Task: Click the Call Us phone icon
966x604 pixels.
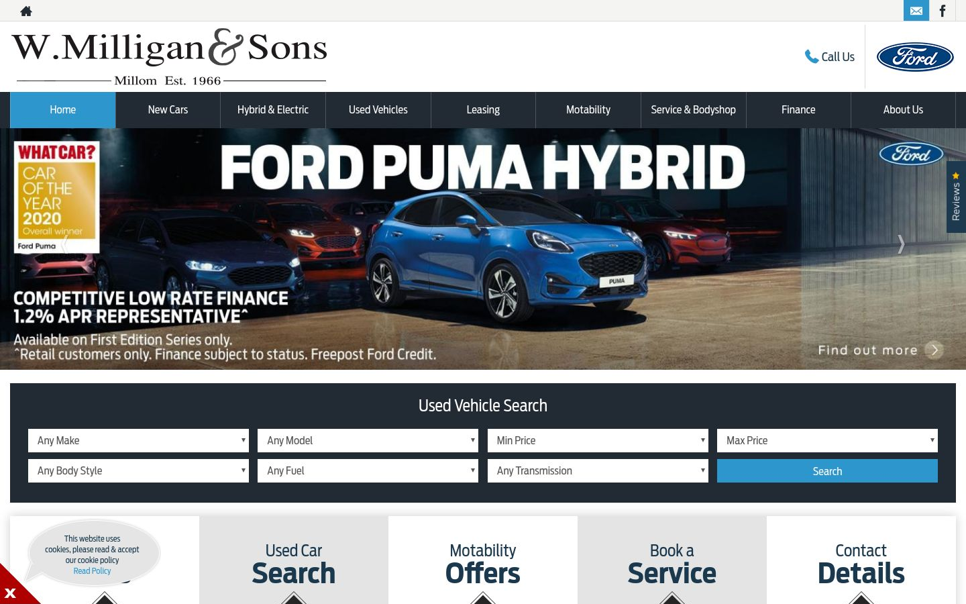Action: (812, 57)
